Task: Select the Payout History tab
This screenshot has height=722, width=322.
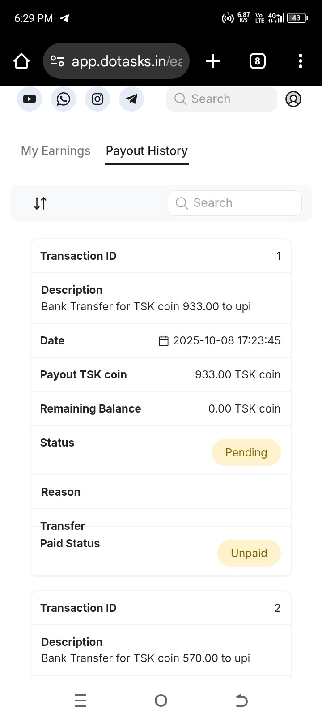Action: [147, 151]
